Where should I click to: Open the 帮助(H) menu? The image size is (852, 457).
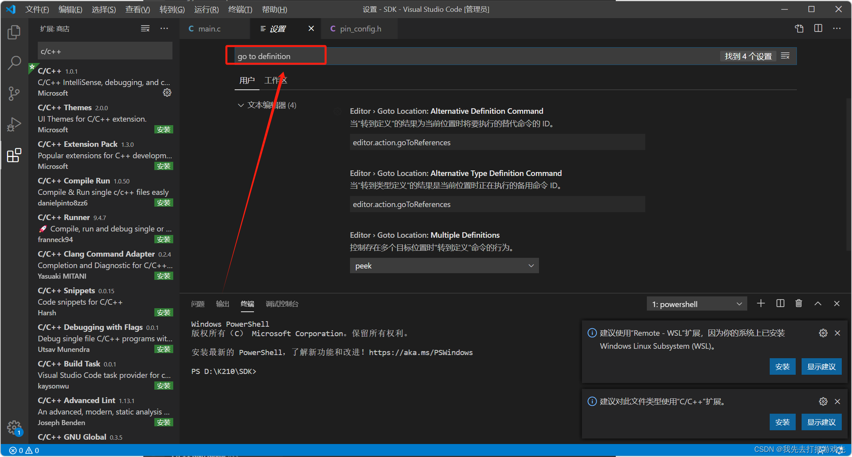pyautogui.click(x=274, y=9)
